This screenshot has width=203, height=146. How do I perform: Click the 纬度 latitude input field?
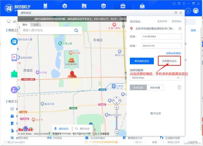click(x=161, y=46)
